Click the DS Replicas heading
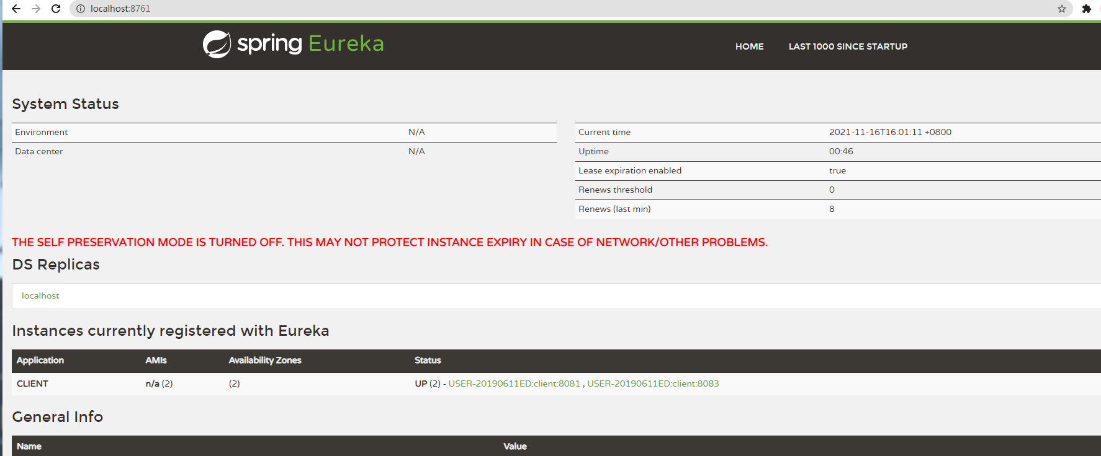 point(56,265)
